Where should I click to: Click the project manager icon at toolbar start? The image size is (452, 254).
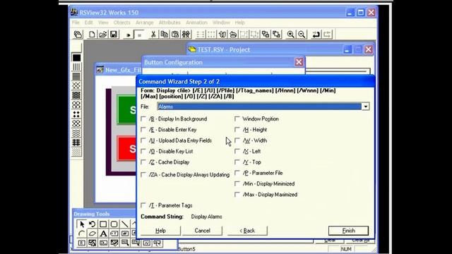(78, 35)
